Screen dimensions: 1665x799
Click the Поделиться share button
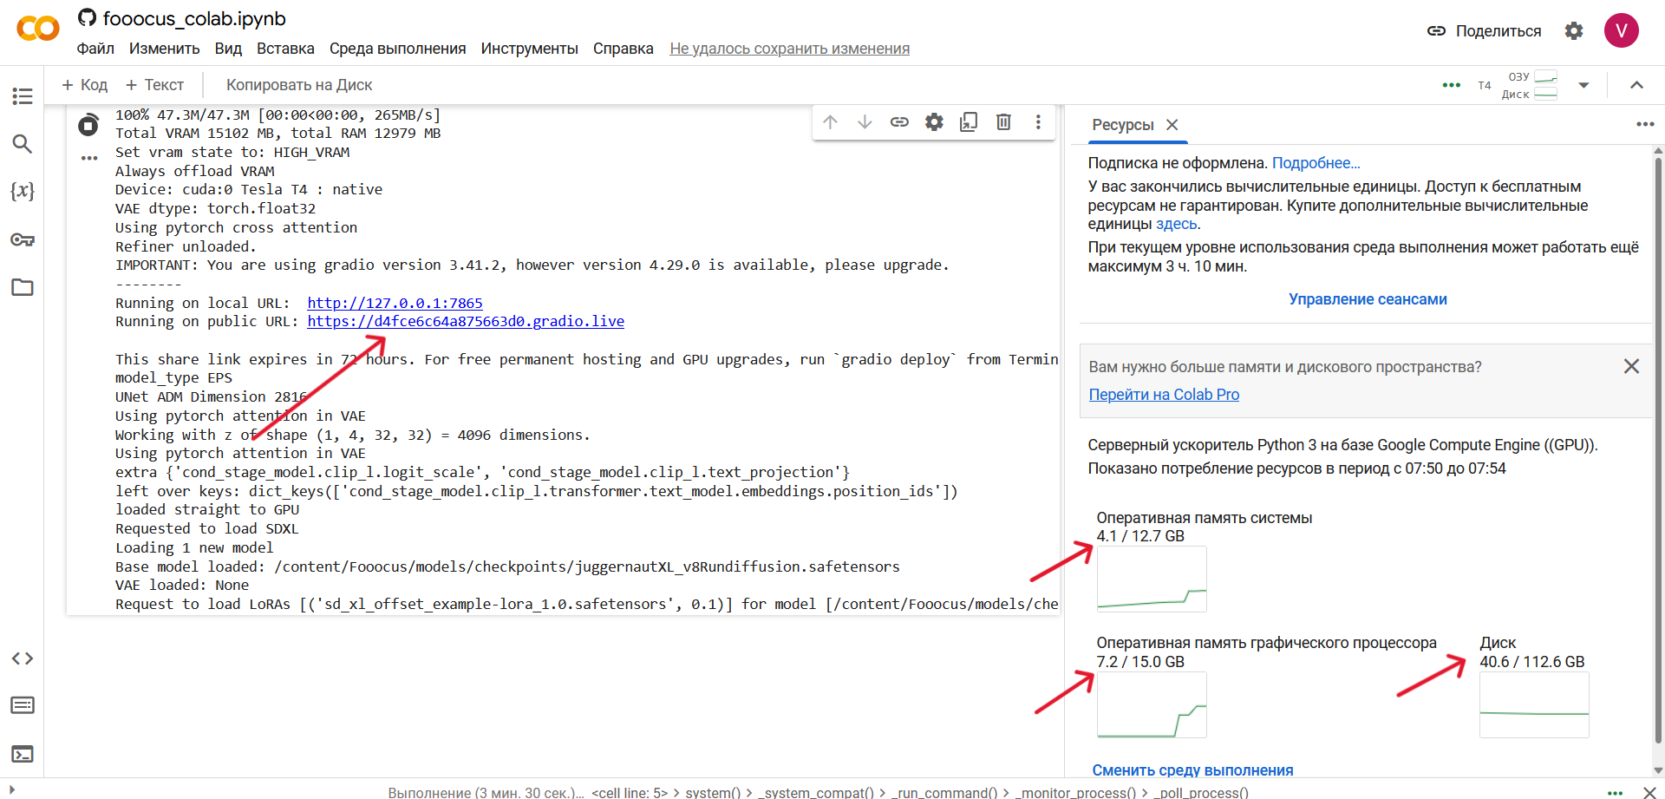1485,31
